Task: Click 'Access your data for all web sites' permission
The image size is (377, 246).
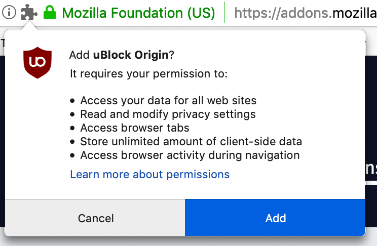Action: tap(168, 100)
